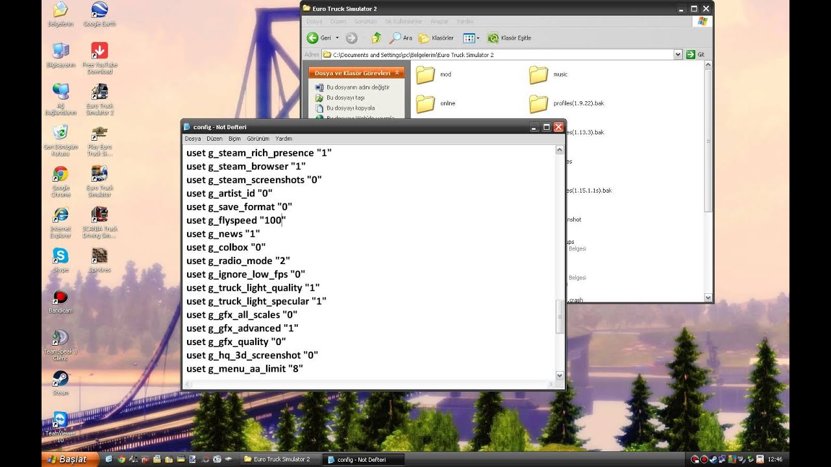This screenshot has height=467, width=831.
Task: Open the Notepad Biçim menu
Action: 234,138
